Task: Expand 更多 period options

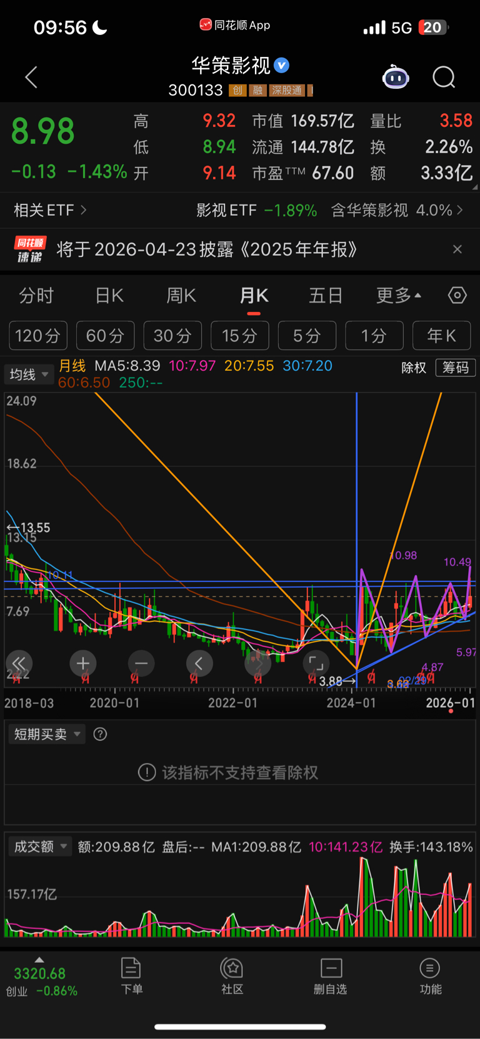Action: (398, 296)
